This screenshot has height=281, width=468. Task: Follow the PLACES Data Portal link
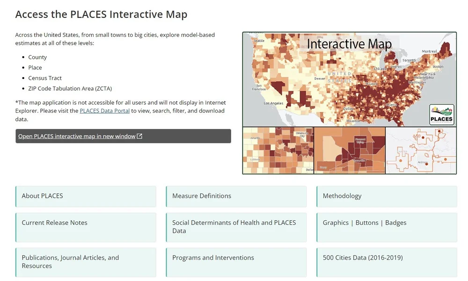[x=104, y=111]
